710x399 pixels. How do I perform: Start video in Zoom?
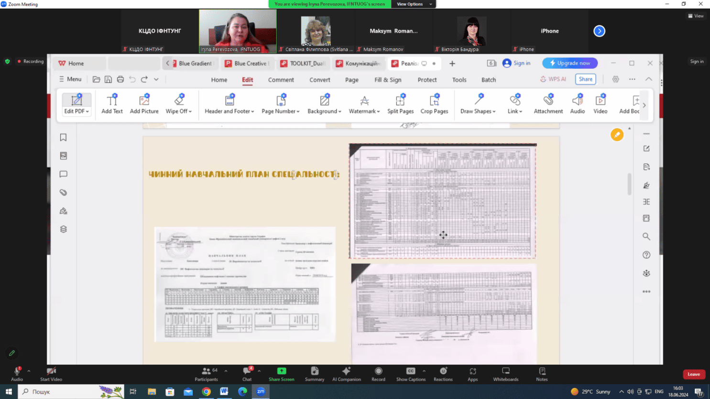[51, 373]
